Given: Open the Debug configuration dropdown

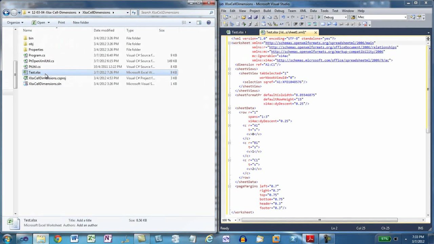Looking at the screenshot, I should (x=346, y=17).
